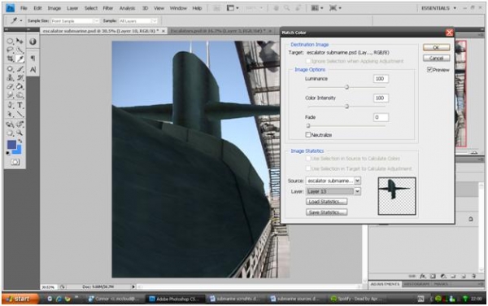Toggle the Preview checkbox
The width and height of the screenshot is (488, 306).
tap(429, 69)
